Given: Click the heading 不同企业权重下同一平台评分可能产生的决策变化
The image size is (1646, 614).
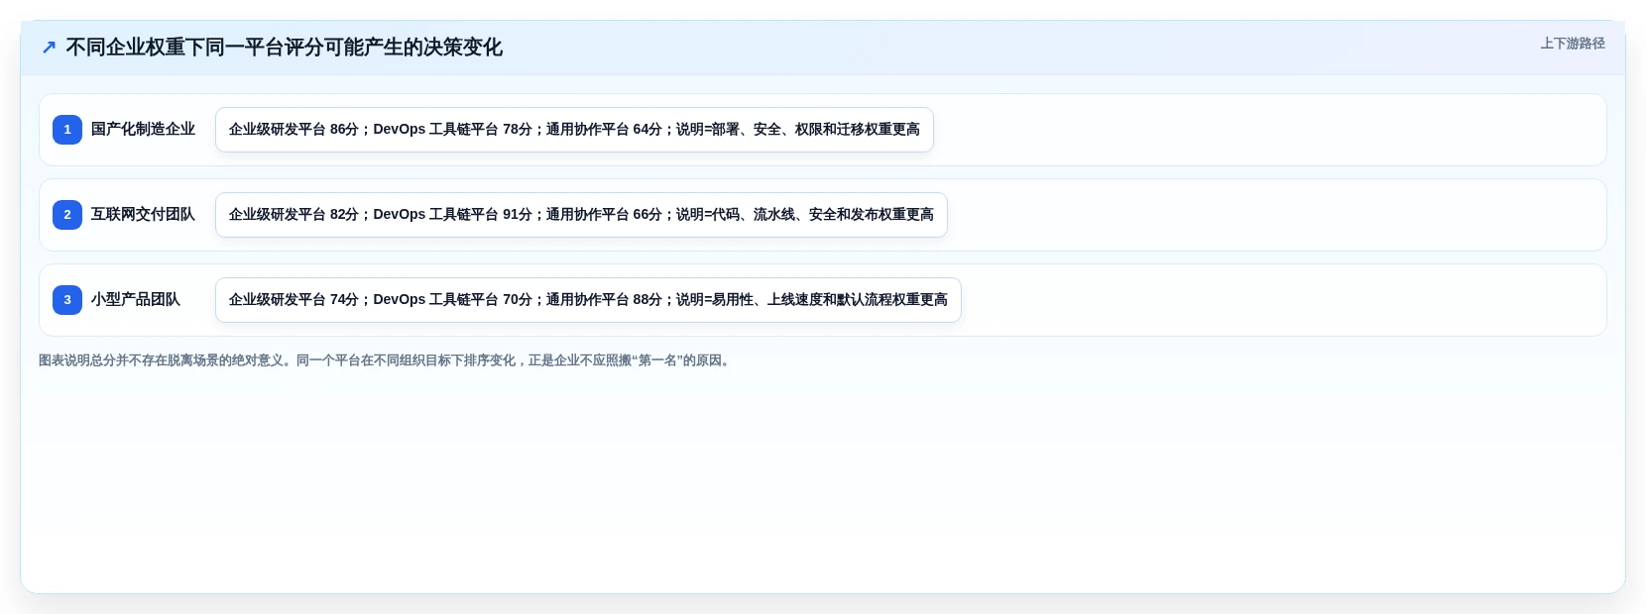Looking at the screenshot, I should pyautogui.click(x=284, y=48).
